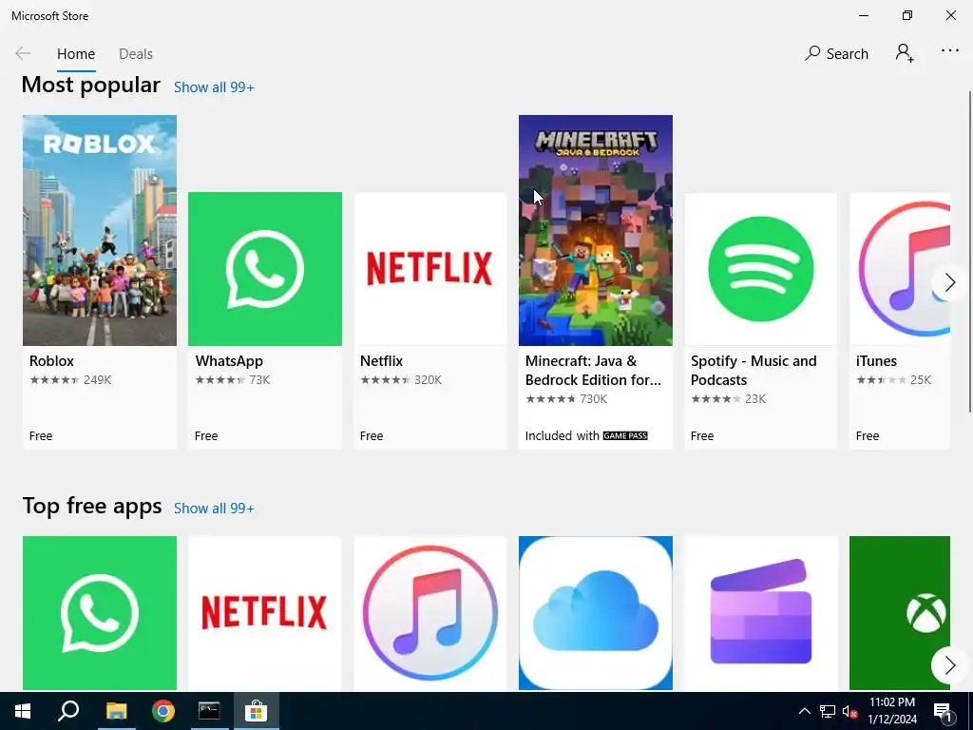Screen dimensions: 973x730
Task: Click the Roblox title text
Action: click(x=51, y=361)
